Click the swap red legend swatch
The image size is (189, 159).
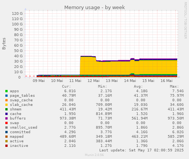point(6,123)
